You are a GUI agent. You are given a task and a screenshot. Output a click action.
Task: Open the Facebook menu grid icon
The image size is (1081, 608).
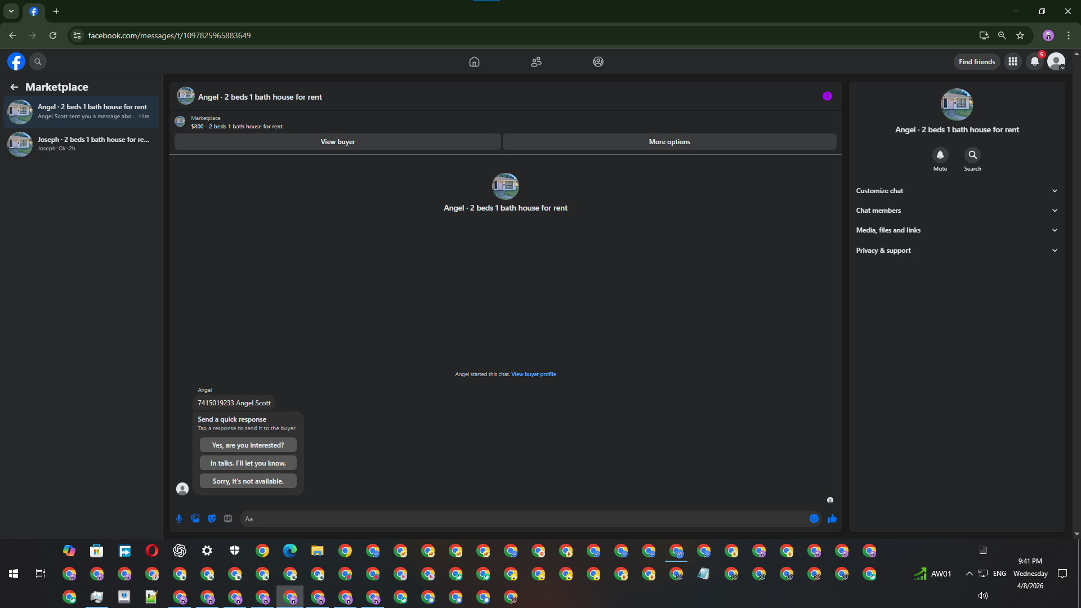[1012, 62]
